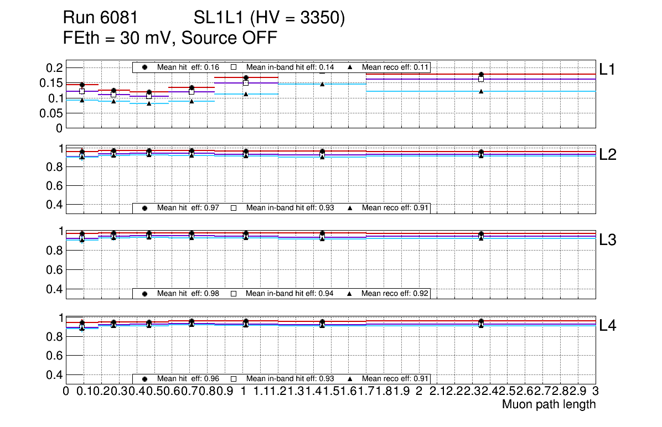
Task: Select the 'Mean hit eff: 0.16' legend text
Action: coord(188,67)
